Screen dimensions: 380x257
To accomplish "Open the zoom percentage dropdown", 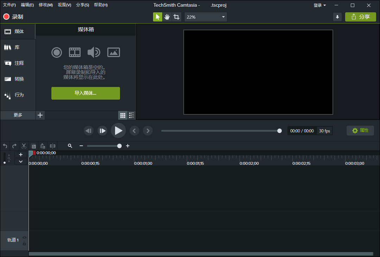I will 223,17.
